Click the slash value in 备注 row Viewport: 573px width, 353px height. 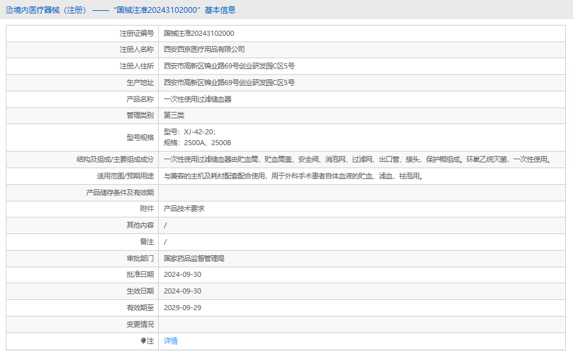point(165,242)
